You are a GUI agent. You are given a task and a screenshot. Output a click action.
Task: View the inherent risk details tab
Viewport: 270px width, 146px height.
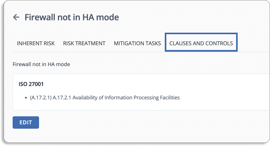pos(35,43)
